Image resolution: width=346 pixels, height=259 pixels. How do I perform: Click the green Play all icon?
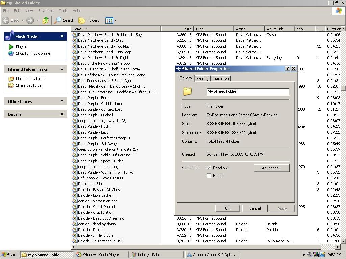click(11, 47)
